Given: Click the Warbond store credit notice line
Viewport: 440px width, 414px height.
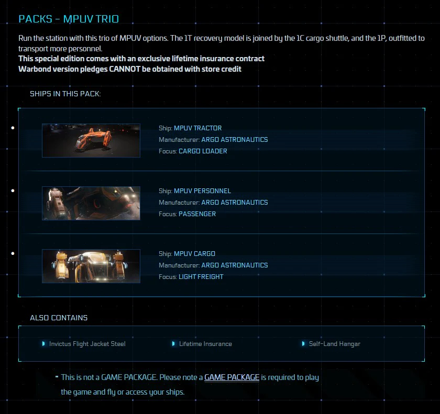Looking at the screenshot, I should 130,69.
